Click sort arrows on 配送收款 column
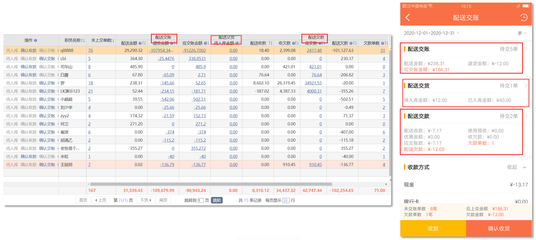This screenshot has width=536, height=240. coord(271,43)
